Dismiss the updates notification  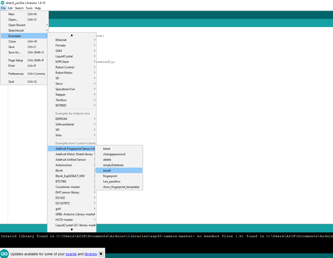tap(100, 253)
